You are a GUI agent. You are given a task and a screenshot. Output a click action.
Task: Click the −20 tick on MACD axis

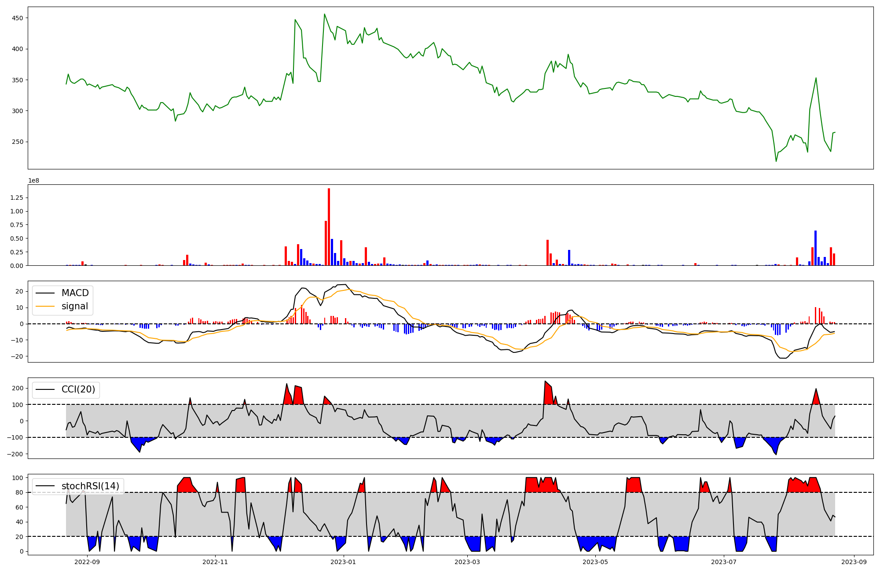[17, 356]
